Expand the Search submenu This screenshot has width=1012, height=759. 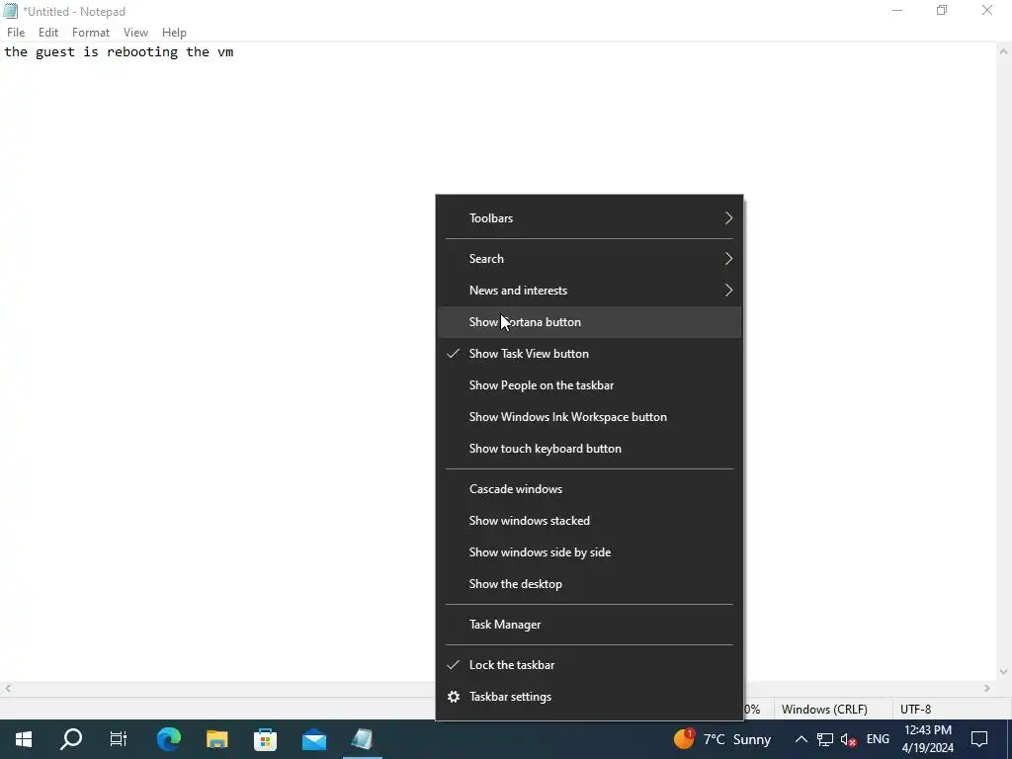[x=589, y=259]
